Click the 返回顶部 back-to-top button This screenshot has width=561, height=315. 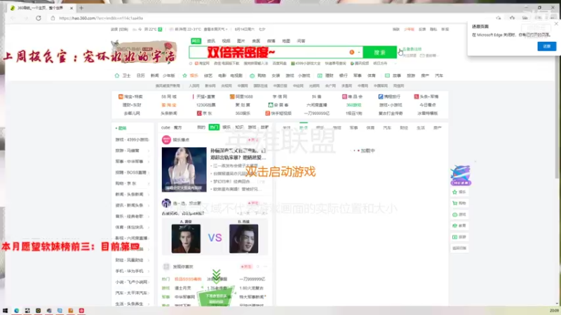pos(459,248)
